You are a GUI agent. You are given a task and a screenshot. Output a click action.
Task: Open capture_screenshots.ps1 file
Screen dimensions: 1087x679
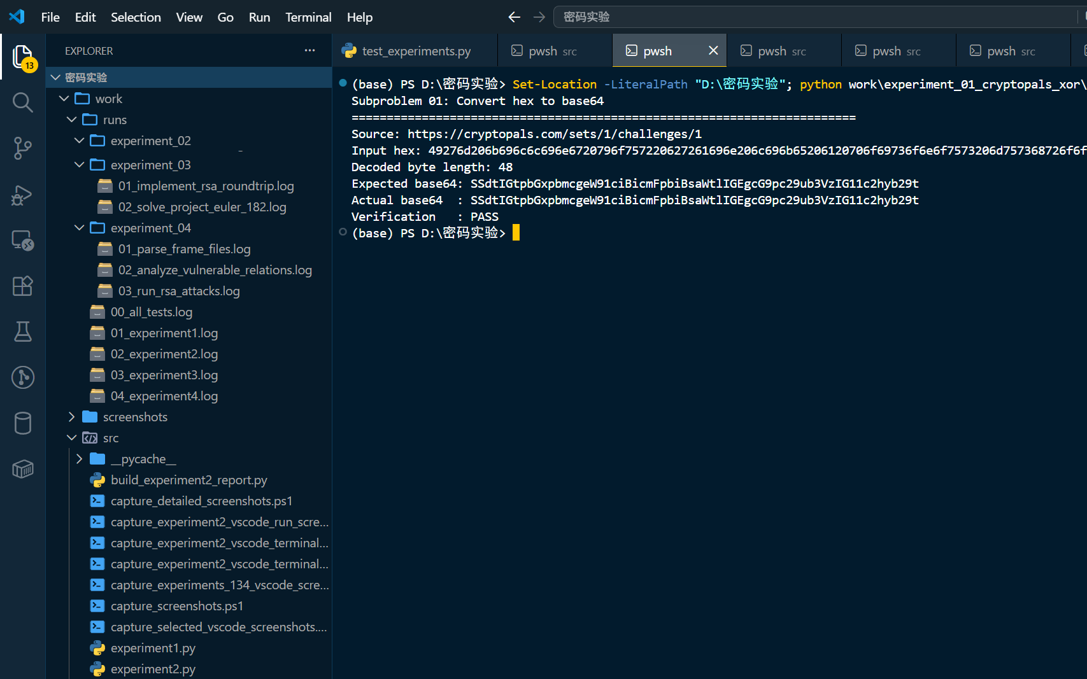[x=177, y=606]
